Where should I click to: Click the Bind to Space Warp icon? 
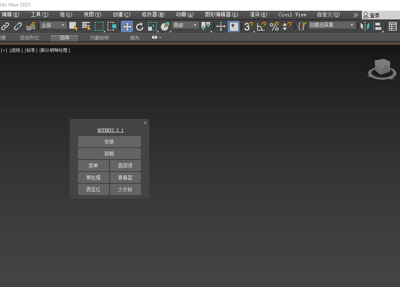tap(31, 26)
